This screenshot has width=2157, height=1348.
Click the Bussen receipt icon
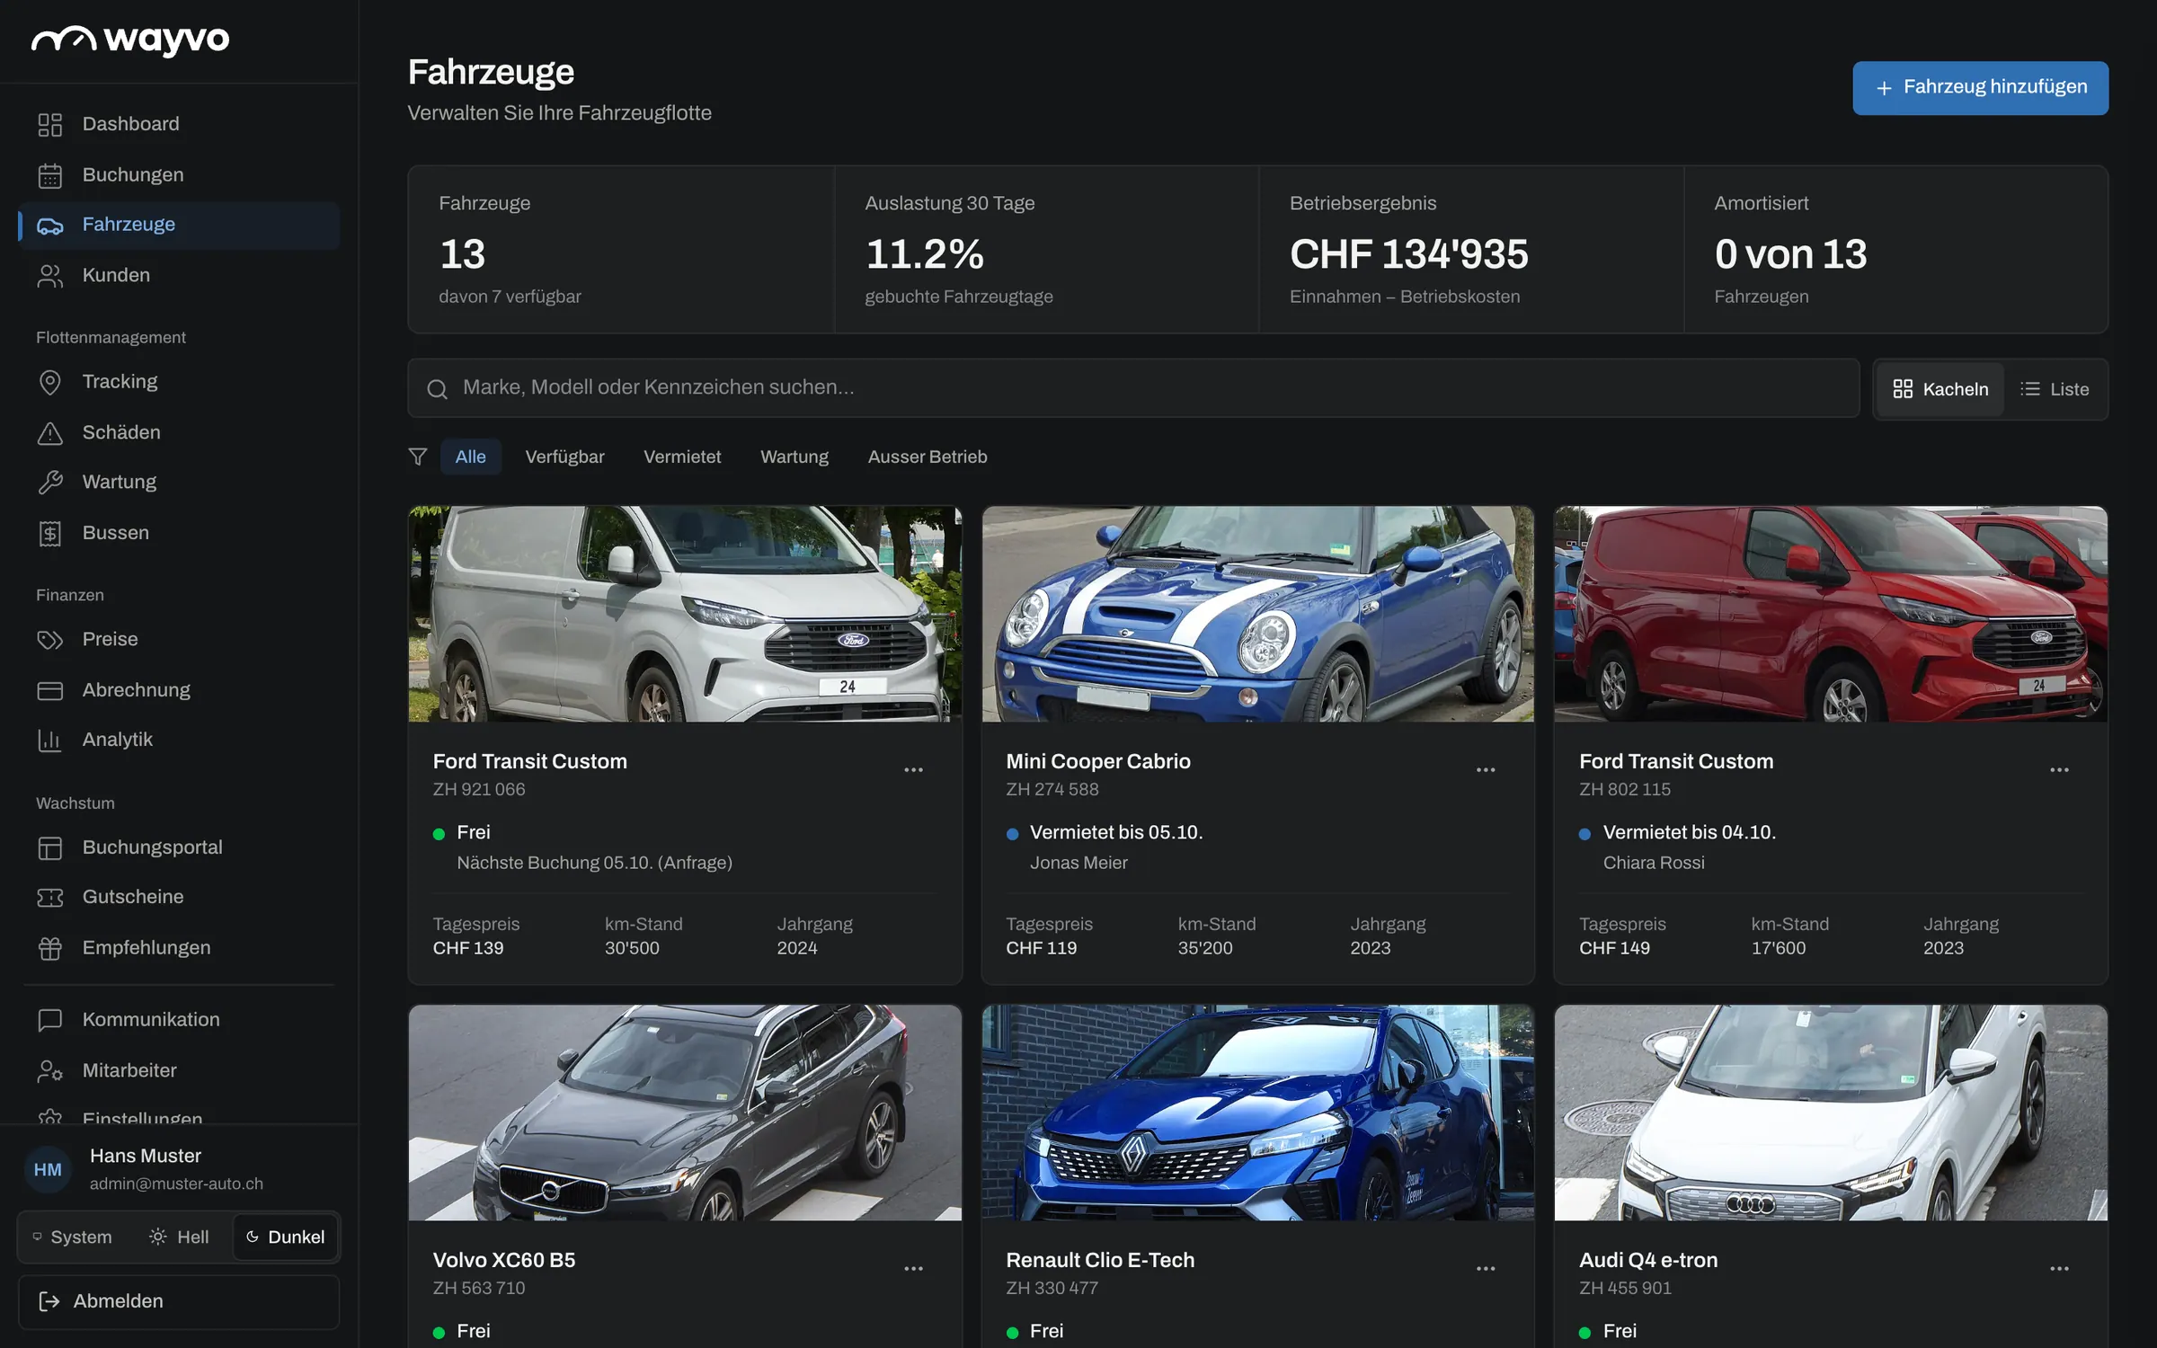click(x=50, y=534)
